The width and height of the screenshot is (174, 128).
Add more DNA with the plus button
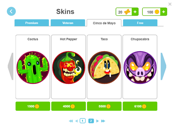point(135,12)
